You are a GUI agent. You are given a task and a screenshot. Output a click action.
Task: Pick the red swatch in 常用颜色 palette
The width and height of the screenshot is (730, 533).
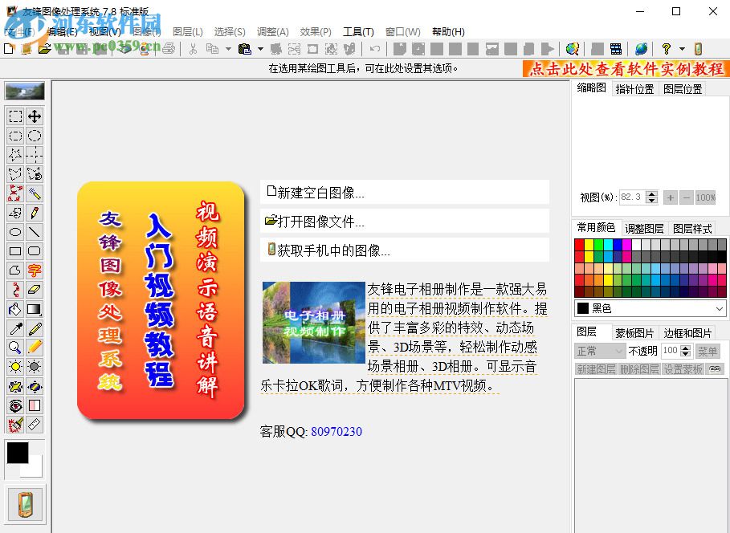tap(580, 244)
